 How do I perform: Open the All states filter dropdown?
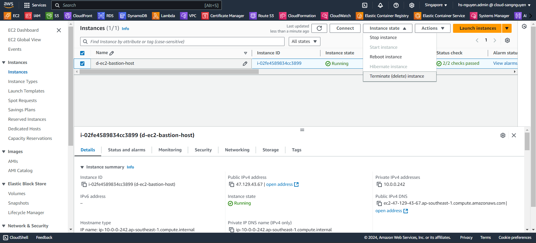(x=304, y=41)
